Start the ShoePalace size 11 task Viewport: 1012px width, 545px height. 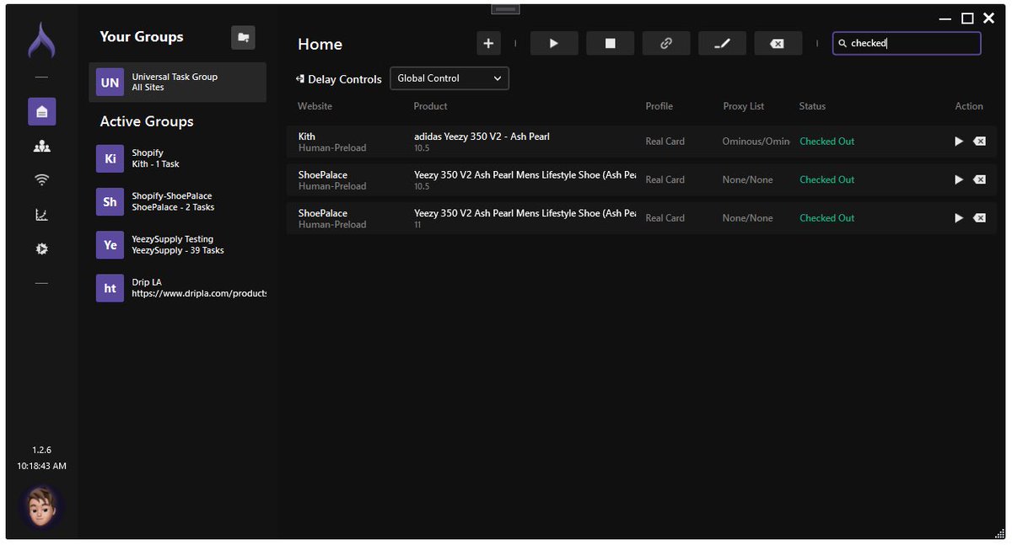pos(959,217)
